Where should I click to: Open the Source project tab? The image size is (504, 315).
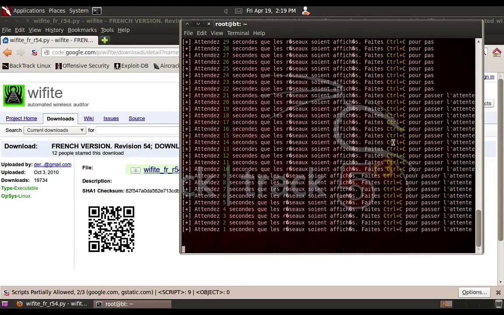(136, 118)
